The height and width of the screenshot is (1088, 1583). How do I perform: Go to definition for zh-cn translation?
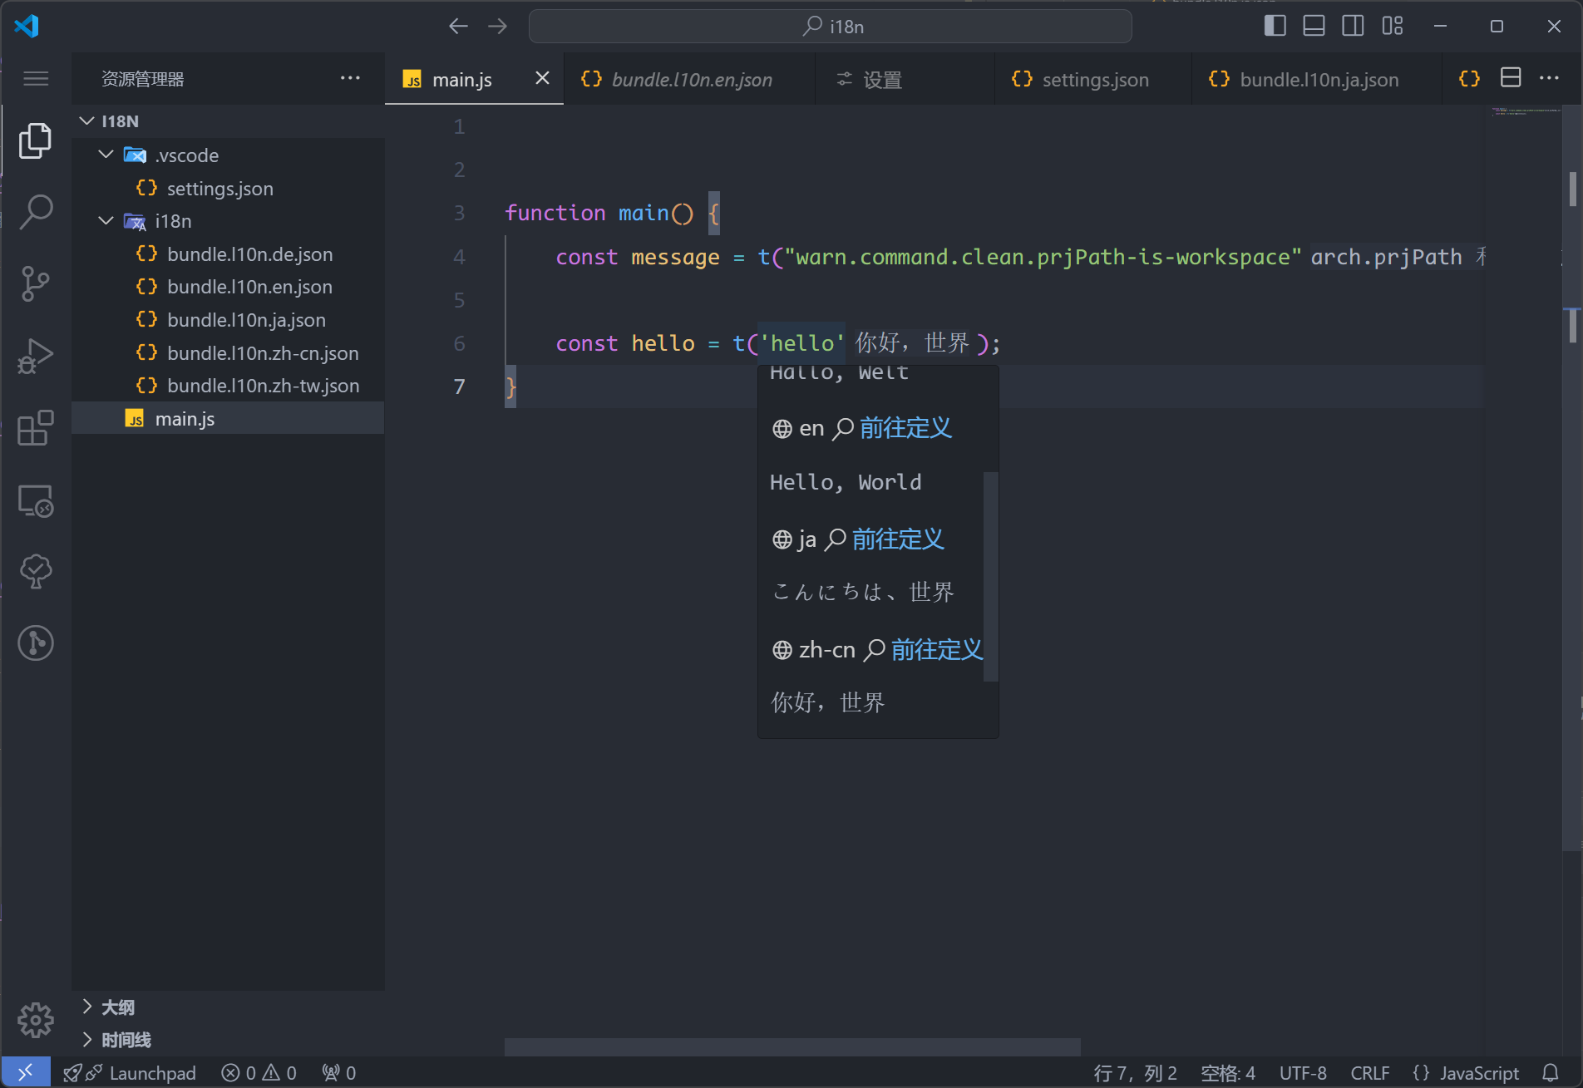click(937, 651)
